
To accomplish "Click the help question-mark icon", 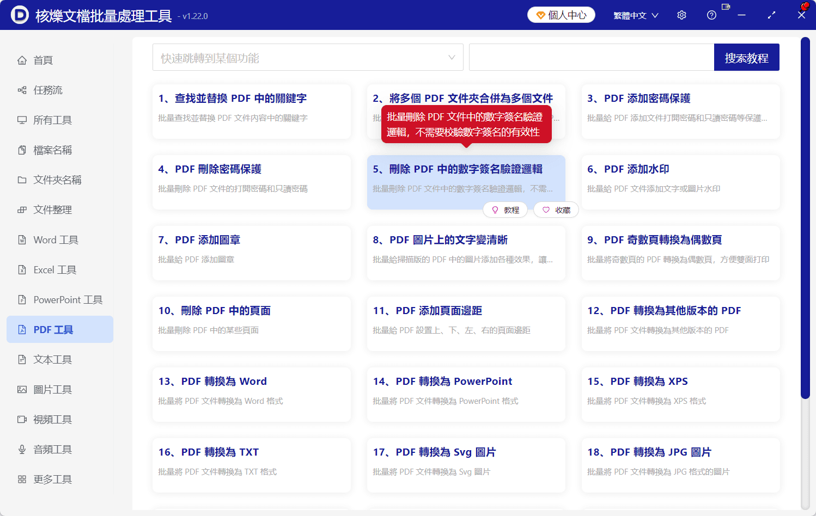I will pyautogui.click(x=711, y=15).
